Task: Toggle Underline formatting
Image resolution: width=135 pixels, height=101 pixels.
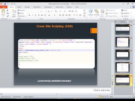Action: 35,15
